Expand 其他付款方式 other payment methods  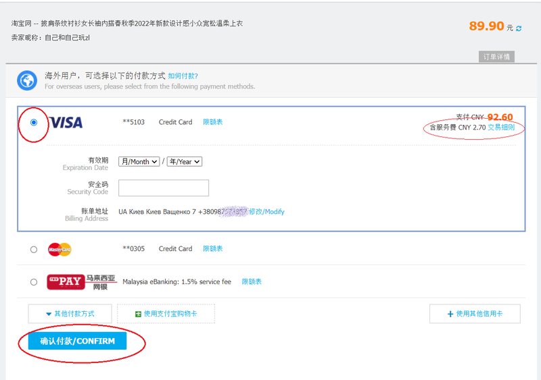click(x=70, y=314)
